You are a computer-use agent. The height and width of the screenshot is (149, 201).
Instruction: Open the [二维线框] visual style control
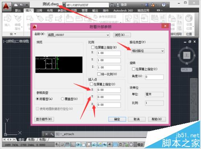(22, 41)
